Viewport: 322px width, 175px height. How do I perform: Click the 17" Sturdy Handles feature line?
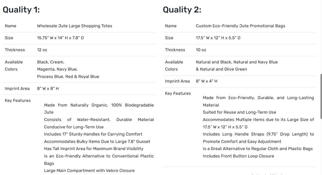point(93,134)
